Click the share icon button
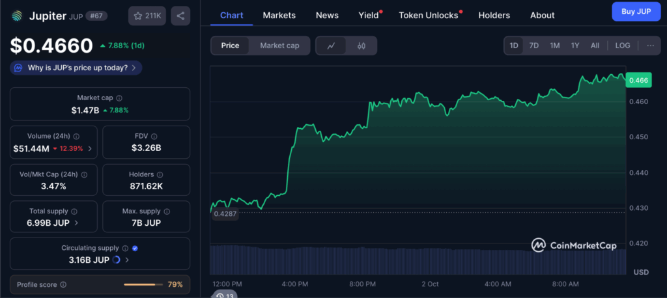The image size is (667, 298). click(x=180, y=16)
